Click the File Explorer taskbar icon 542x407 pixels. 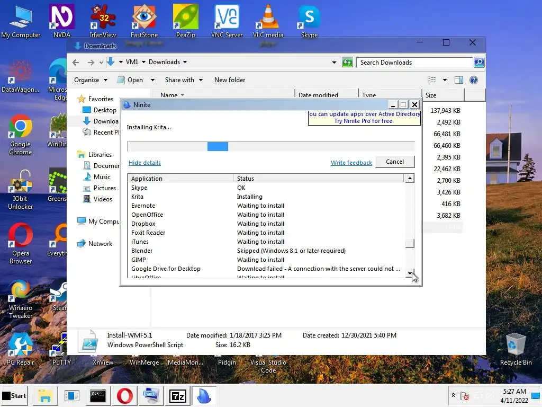(46, 395)
